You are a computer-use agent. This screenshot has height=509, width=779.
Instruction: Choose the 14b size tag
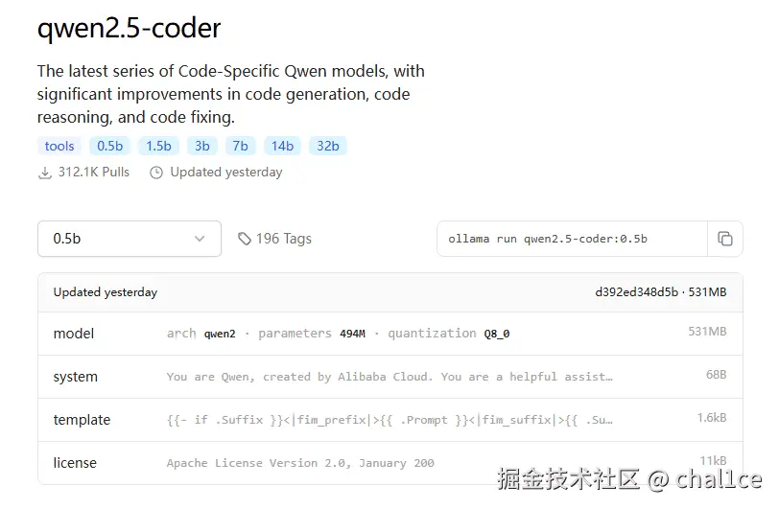click(x=282, y=146)
